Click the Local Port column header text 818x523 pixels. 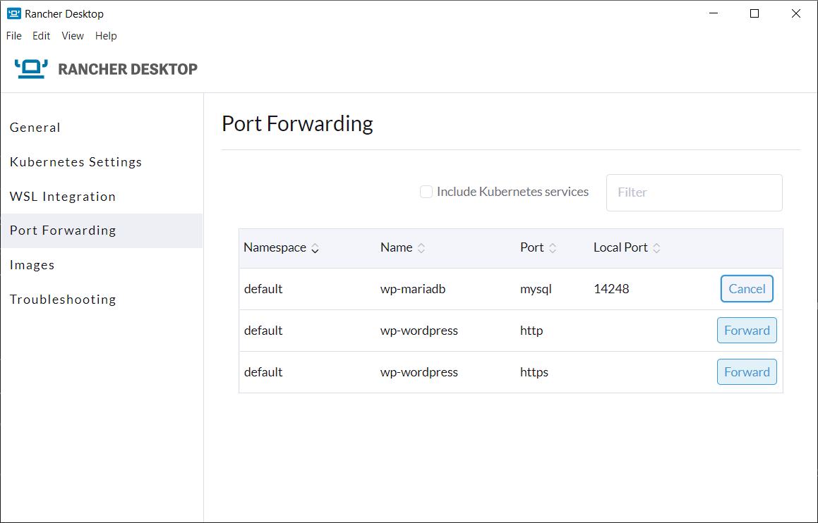(620, 247)
